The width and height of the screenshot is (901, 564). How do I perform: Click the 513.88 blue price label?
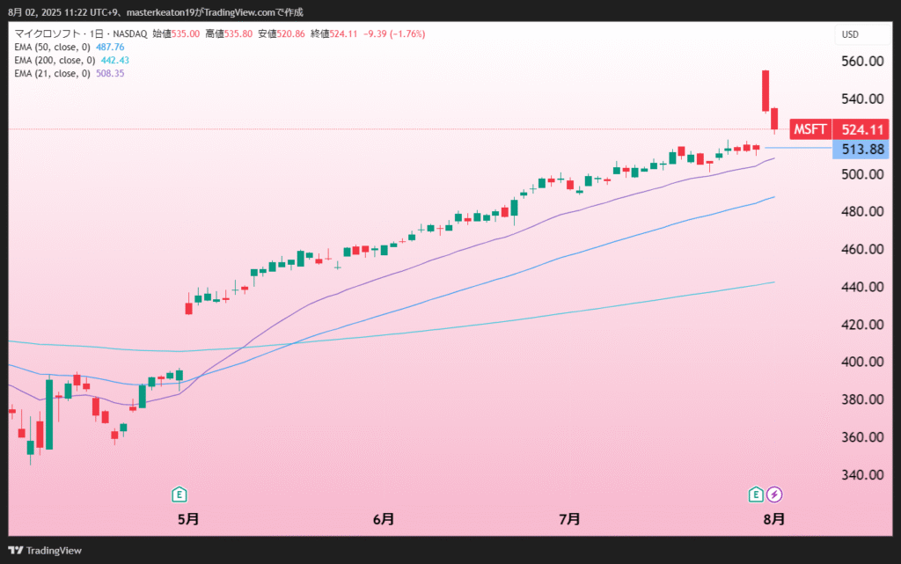pyautogui.click(x=861, y=150)
